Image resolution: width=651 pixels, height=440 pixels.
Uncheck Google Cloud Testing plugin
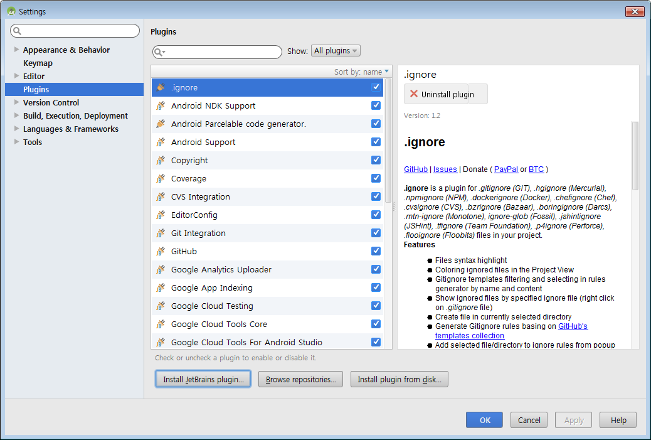tap(376, 306)
